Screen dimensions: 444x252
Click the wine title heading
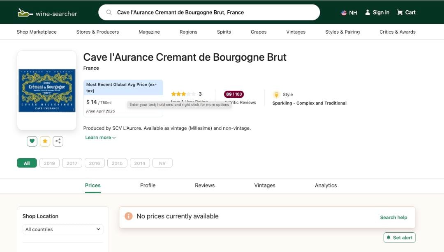[x=185, y=57]
